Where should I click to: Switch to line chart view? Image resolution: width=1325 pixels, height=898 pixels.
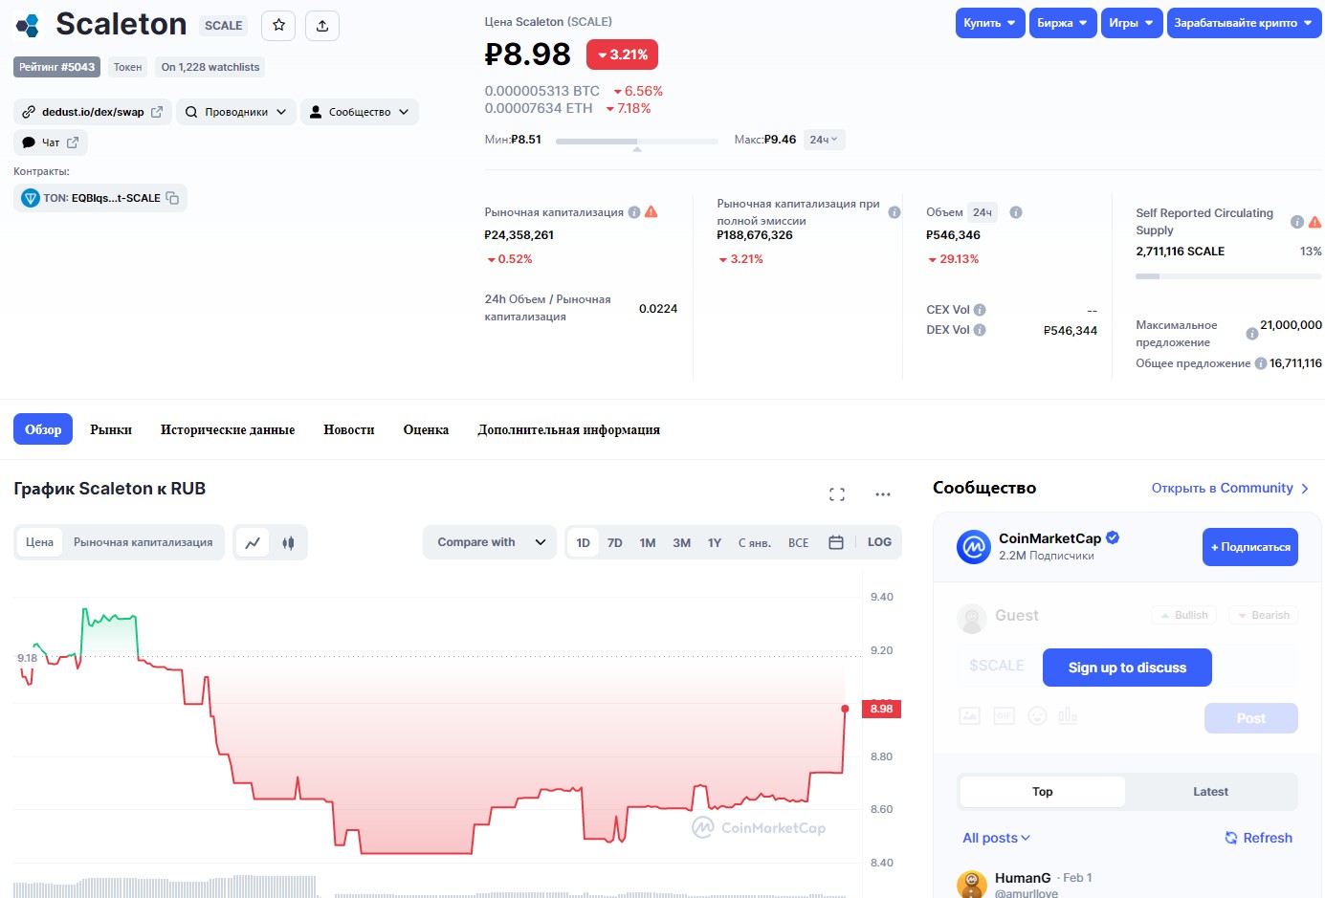point(253,542)
